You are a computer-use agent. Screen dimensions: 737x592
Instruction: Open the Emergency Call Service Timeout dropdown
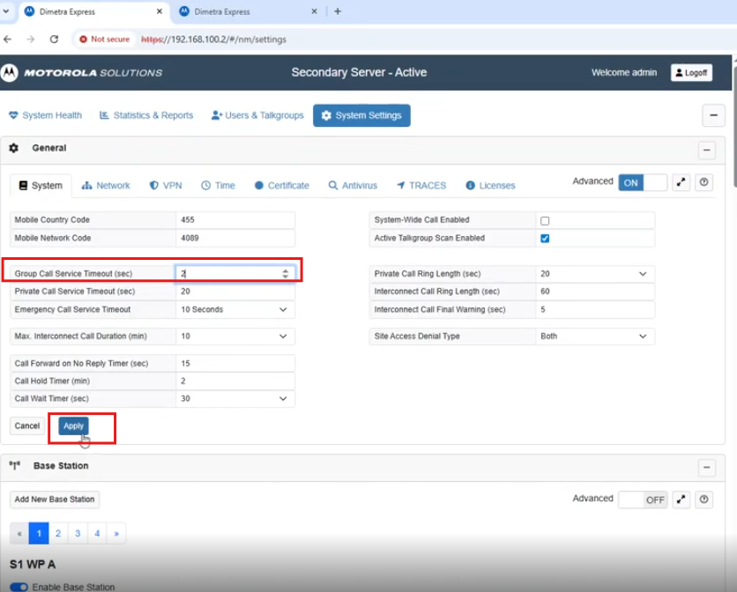[x=235, y=309]
